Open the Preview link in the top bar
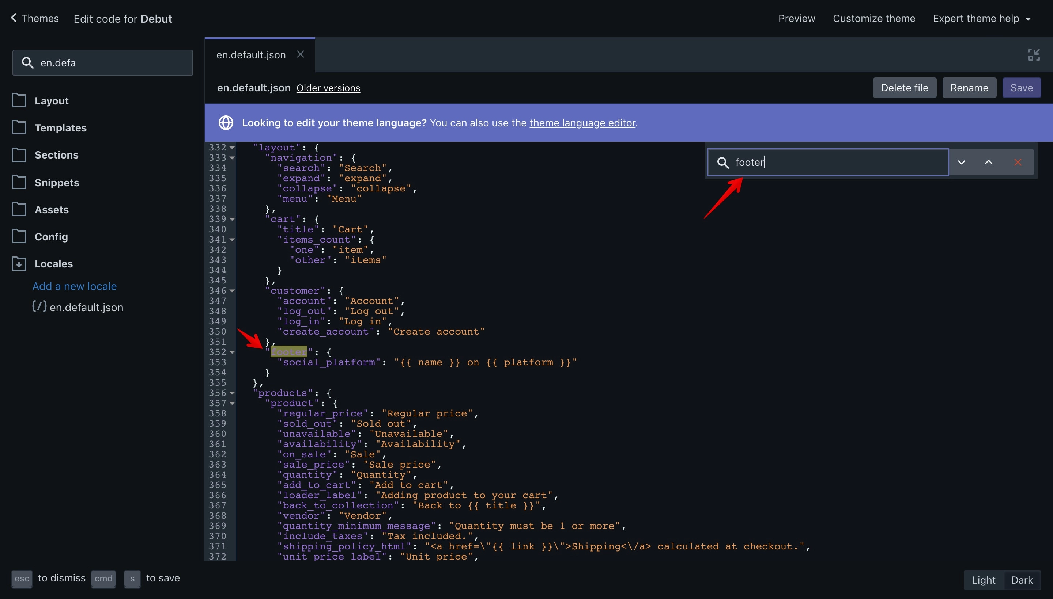1053x599 pixels. pos(796,19)
